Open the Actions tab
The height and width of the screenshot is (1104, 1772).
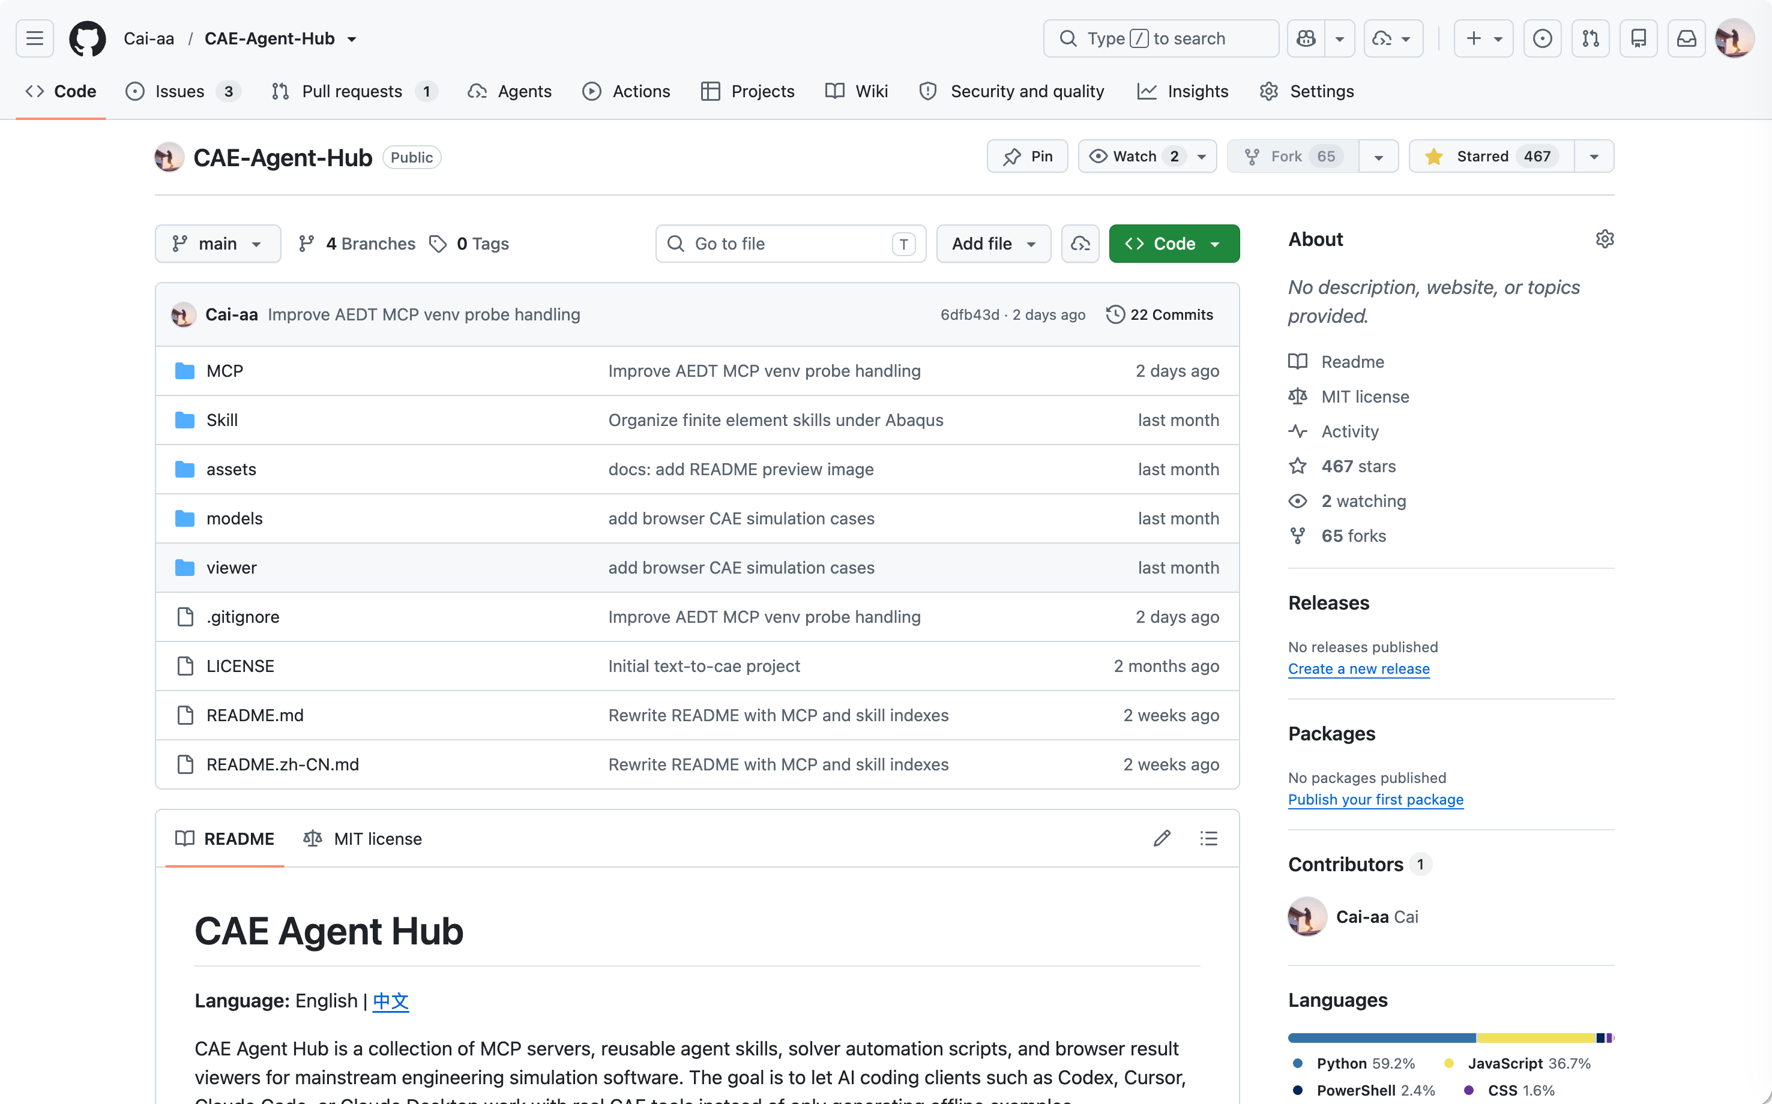[626, 91]
